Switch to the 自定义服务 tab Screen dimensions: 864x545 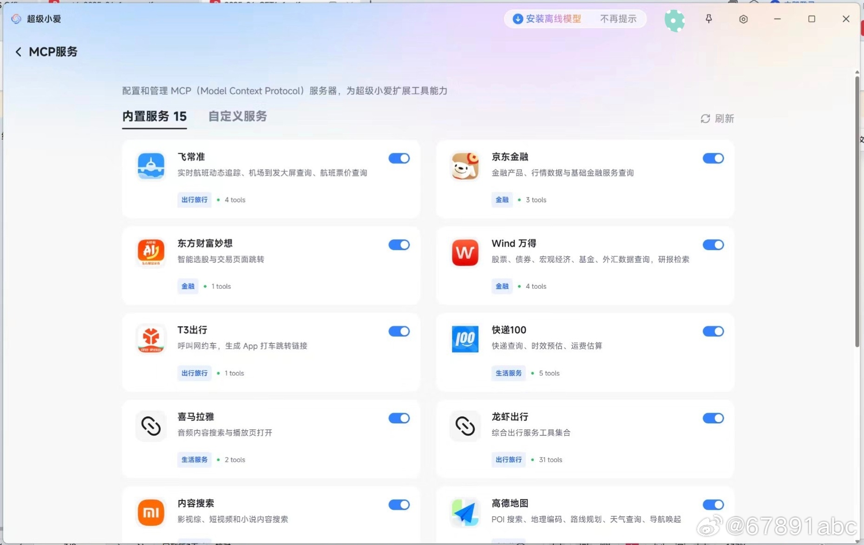pyautogui.click(x=237, y=117)
